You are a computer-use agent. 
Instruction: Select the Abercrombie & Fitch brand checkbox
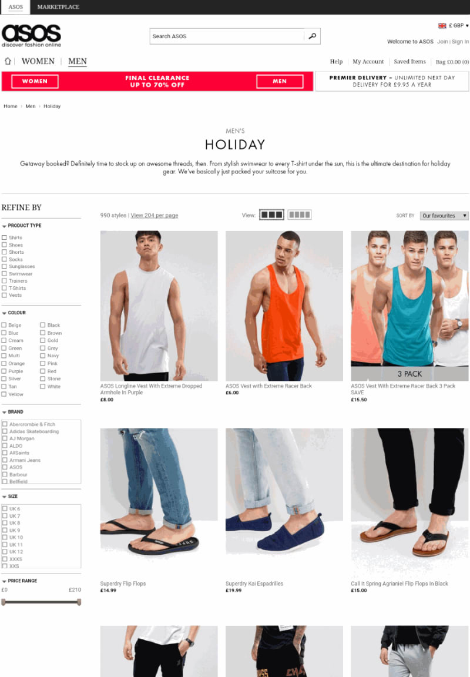(5, 424)
